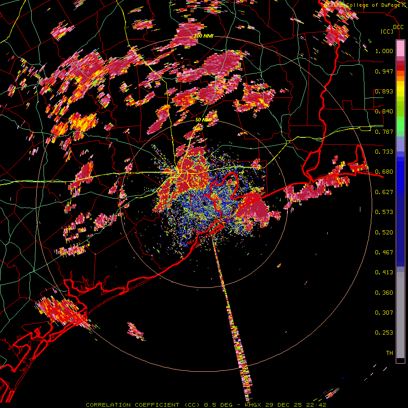Click the 22:42 timestamp in the caption
The height and width of the screenshot is (408, 408).
(x=317, y=405)
